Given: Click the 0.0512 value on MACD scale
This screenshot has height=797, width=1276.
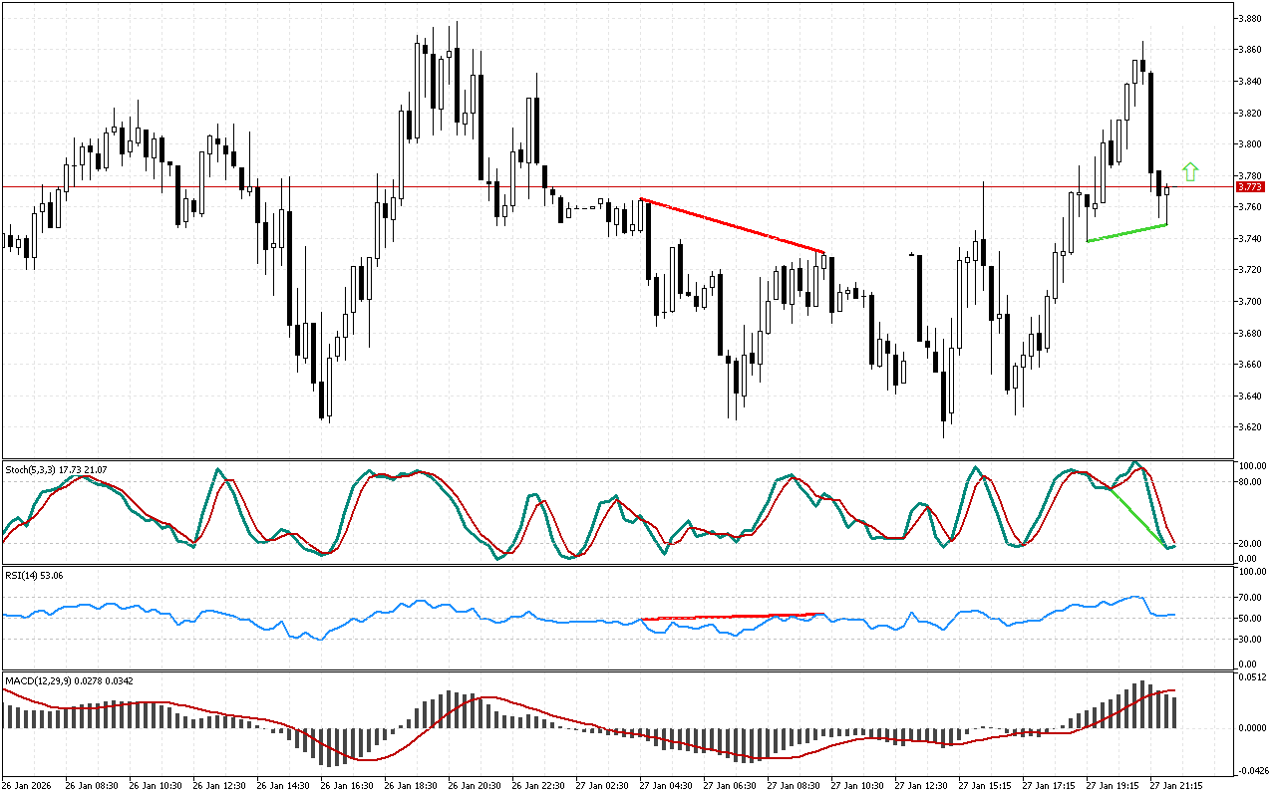Looking at the screenshot, I should [x=1252, y=677].
